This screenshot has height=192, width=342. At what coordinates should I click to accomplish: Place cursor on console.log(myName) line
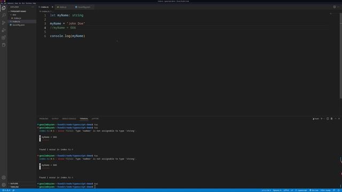(x=67, y=36)
